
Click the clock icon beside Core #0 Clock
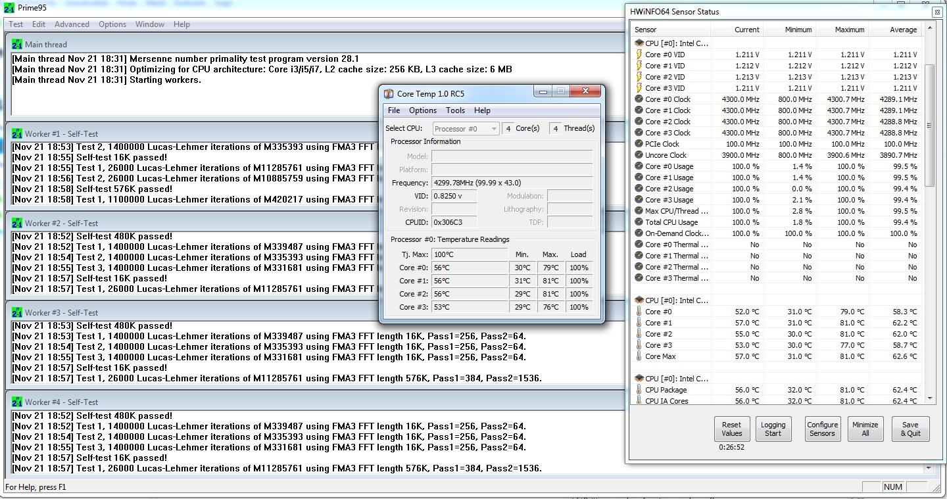pos(639,99)
